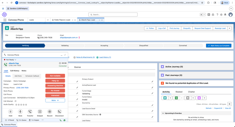Click the New Task activity icon
This screenshot has height=127, width=235.
click(x=176, y=98)
